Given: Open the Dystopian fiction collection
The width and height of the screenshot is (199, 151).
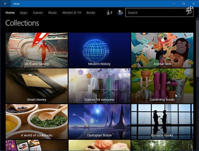Looking at the screenshot, I should pos(99,121).
